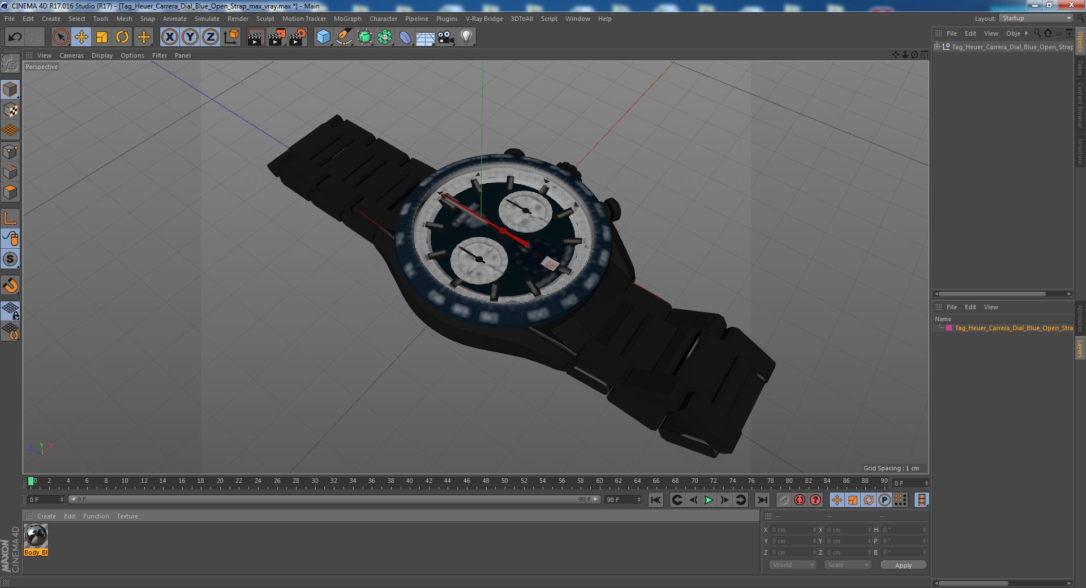Toggle Position keyframe recording
The image size is (1086, 588).
[x=836, y=500]
